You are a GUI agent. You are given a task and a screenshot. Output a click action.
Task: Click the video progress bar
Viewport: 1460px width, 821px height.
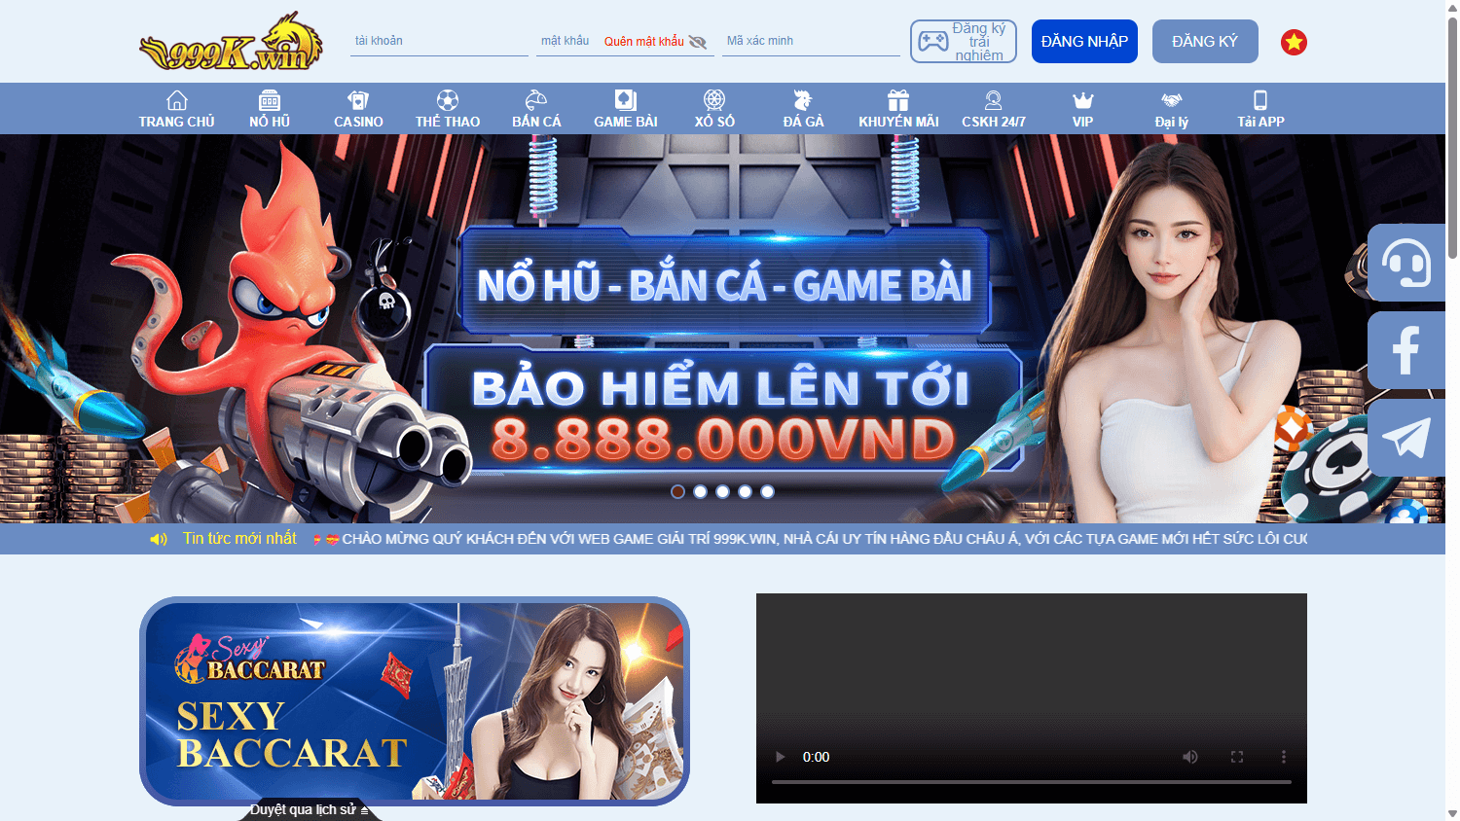(1032, 780)
